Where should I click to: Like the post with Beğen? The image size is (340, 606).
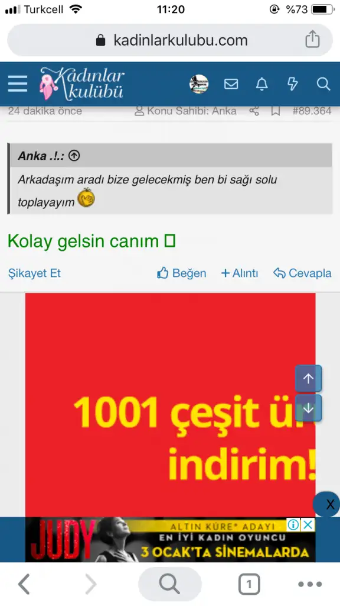click(x=181, y=273)
